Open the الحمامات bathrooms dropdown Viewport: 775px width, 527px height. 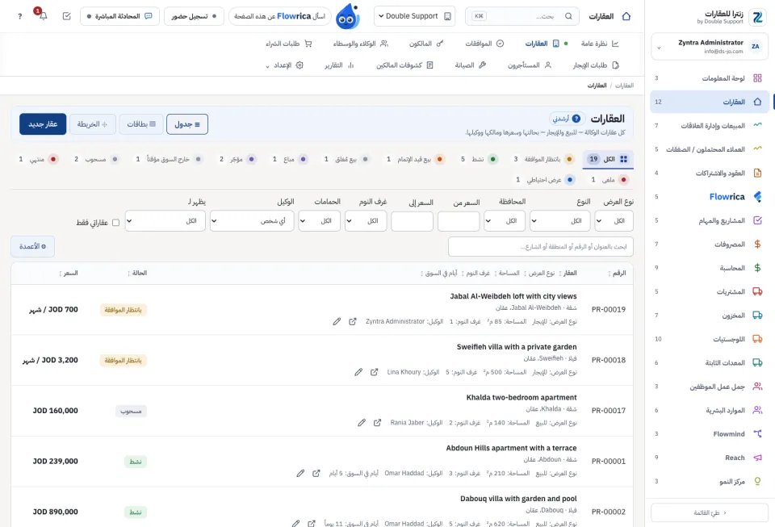tap(320, 221)
